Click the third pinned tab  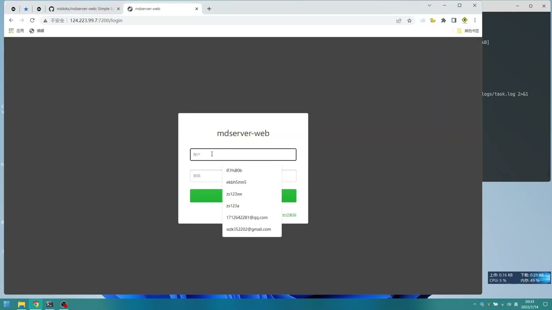(x=39, y=9)
